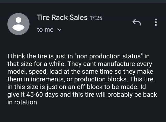The image size is (166, 122).
Task: Click the empty area below the message
Action: (x=83, y=114)
